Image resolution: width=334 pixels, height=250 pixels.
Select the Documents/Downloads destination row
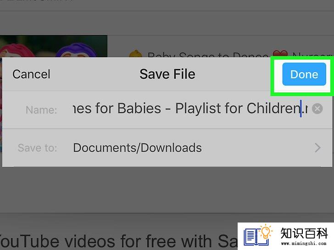point(167,148)
